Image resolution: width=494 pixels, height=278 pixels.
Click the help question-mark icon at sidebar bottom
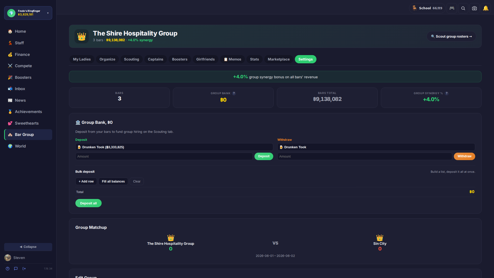tap(8, 268)
